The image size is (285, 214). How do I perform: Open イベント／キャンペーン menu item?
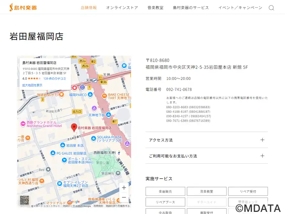pos(240,7)
